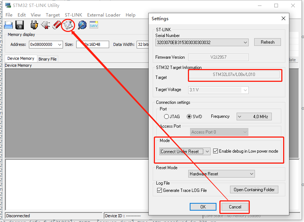Click the Full chip erase eraser icon

(57, 25)
